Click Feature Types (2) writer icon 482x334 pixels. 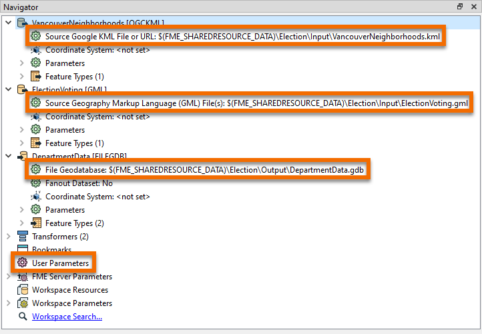pyautogui.click(x=35, y=223)
